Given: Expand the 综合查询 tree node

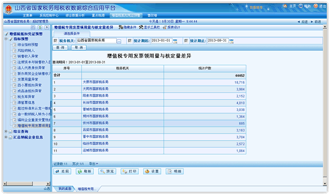Looking at the screenshot, I should click(x=6, y=131).
